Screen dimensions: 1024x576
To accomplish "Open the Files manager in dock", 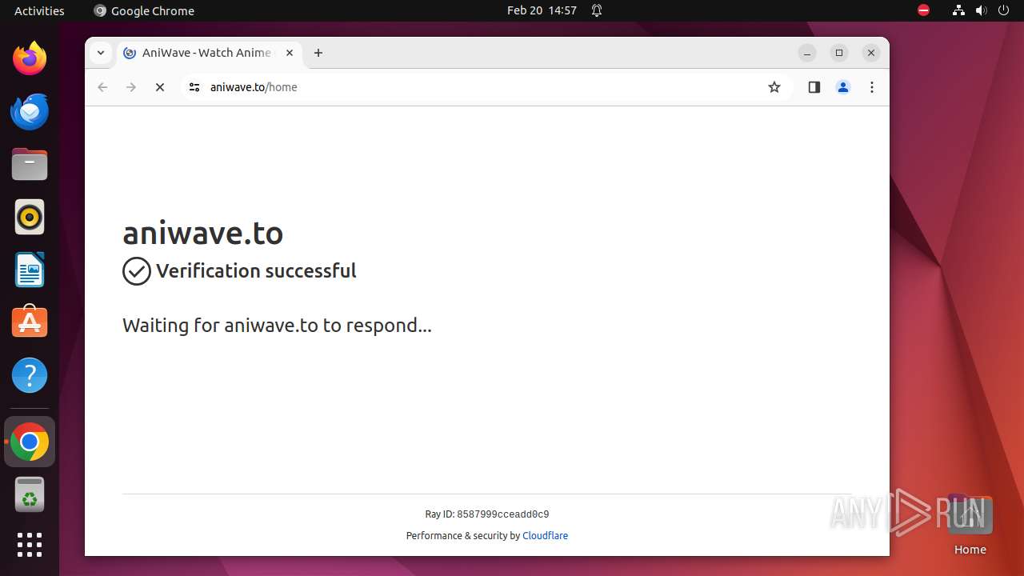I will pyautogui.click(x=30, y=164).
